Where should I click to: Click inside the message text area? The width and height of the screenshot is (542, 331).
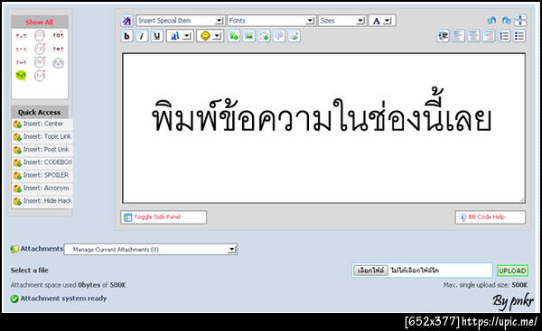point(323,128)
